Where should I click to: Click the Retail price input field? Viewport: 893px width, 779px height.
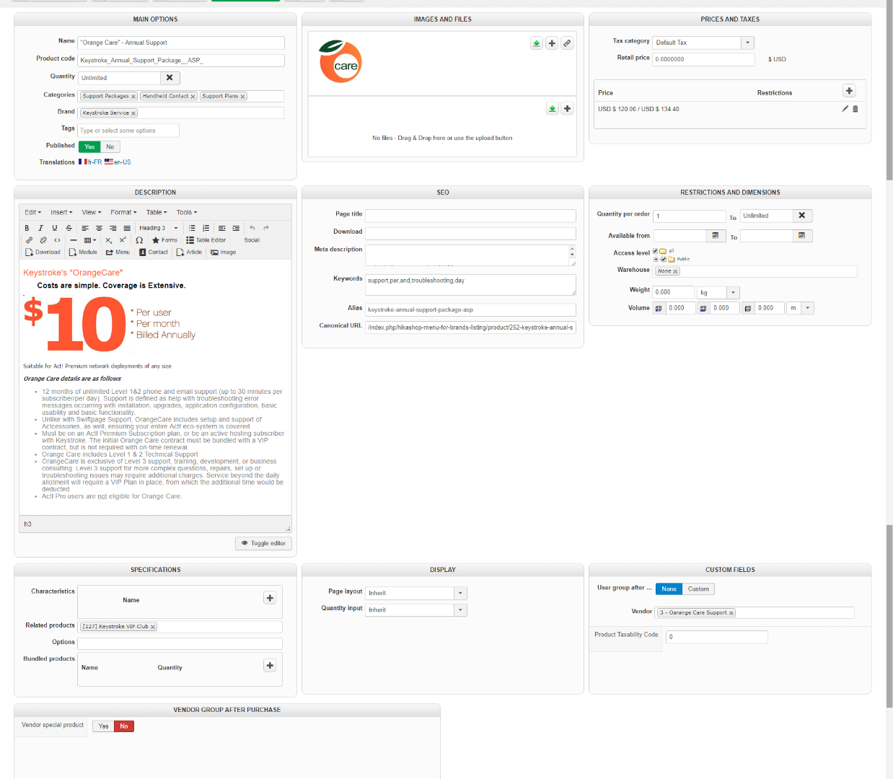pos(703,59)
